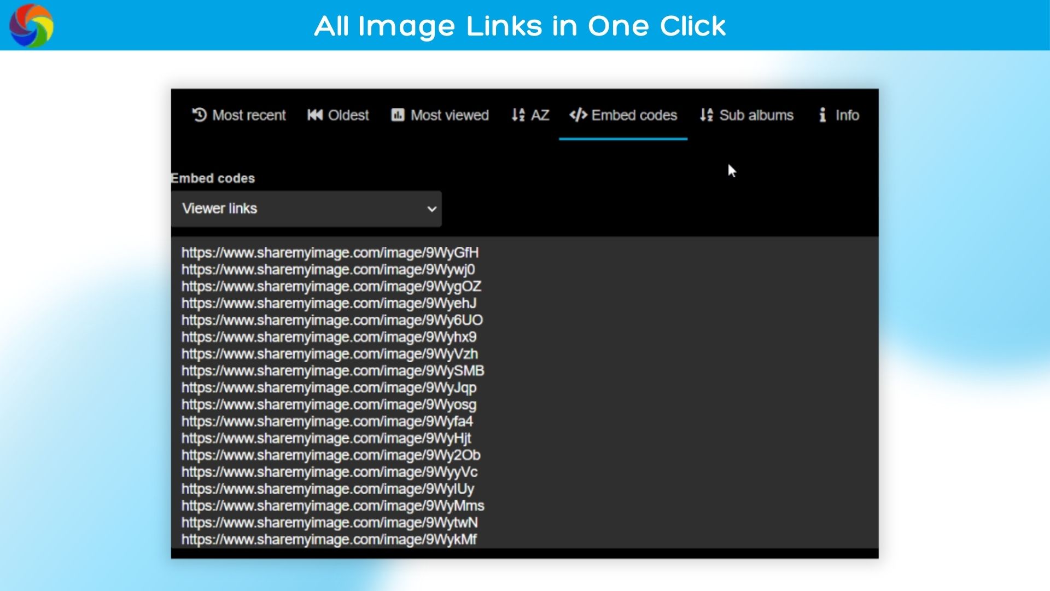This screenshot has width=1050, height=591.
Task: Click the sort icon next to AZ
Action: tap(518, 115)
